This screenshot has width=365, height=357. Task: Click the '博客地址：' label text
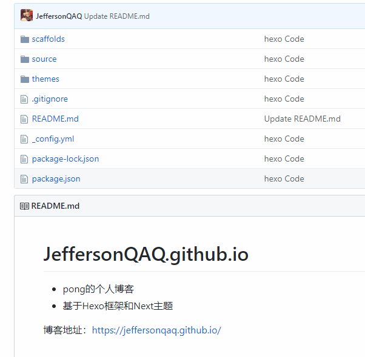pyautogui.click(x=65, y=330)
